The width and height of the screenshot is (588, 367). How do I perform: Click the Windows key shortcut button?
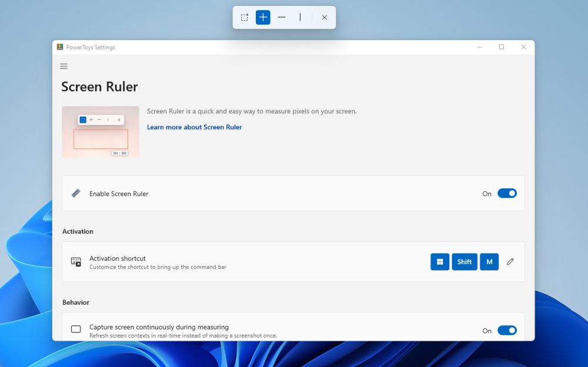(x=440, y=262)
